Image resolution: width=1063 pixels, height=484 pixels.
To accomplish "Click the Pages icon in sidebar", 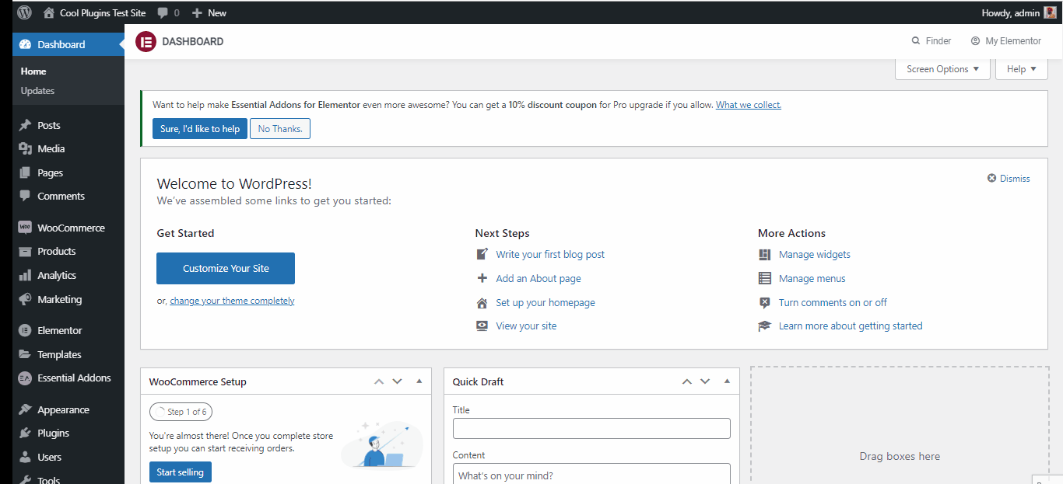I will [x=25, y=172].
